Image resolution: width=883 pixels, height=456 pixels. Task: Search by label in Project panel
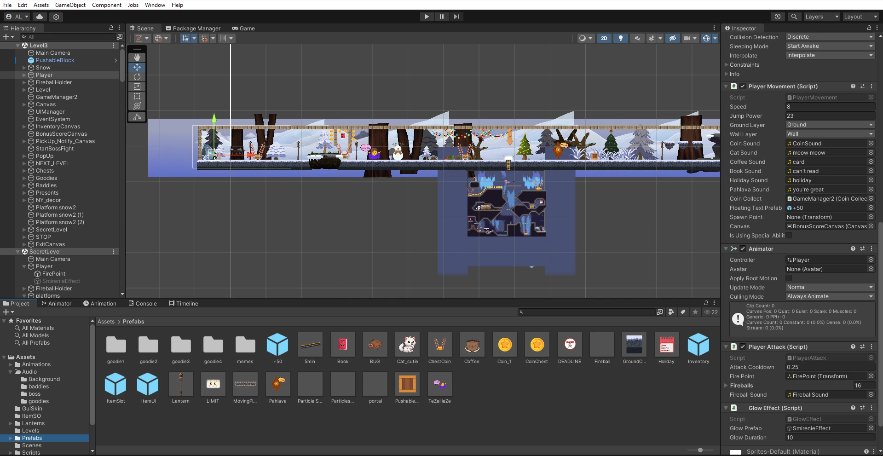pyautogui.click(x=683, y=312)
